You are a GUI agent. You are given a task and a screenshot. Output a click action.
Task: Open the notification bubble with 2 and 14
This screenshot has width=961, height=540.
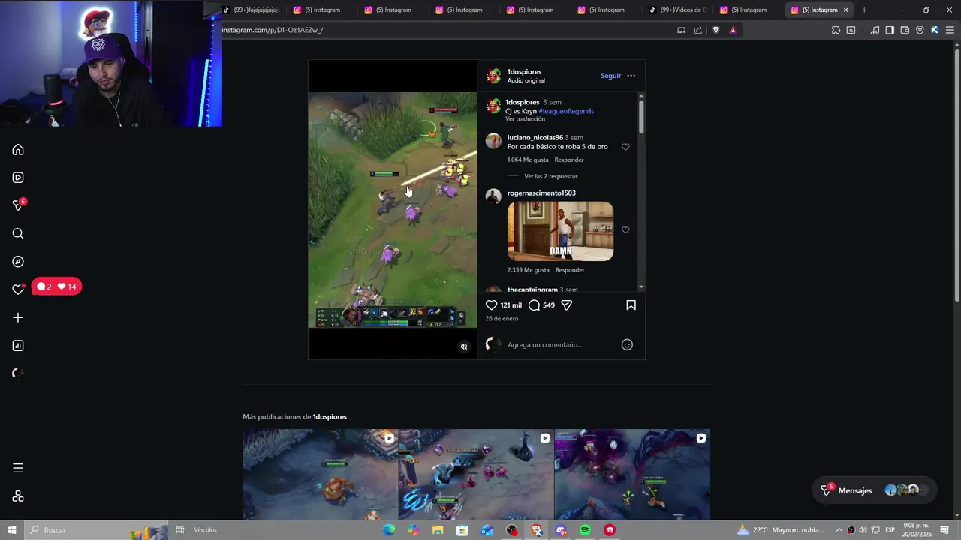(57, 286)
